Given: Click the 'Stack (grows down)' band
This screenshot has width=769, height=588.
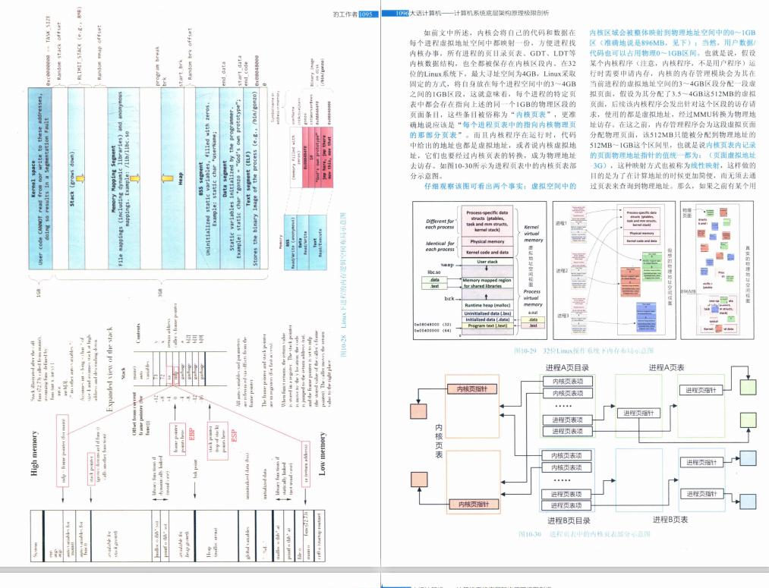Looking at the screenshot, I should tap(76, 178).
